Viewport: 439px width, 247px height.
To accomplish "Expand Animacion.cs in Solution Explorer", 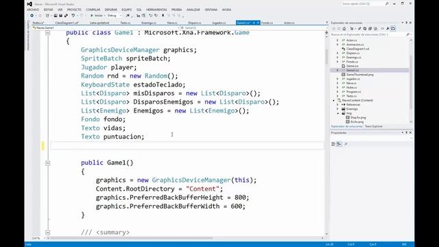I will (337, 45).
